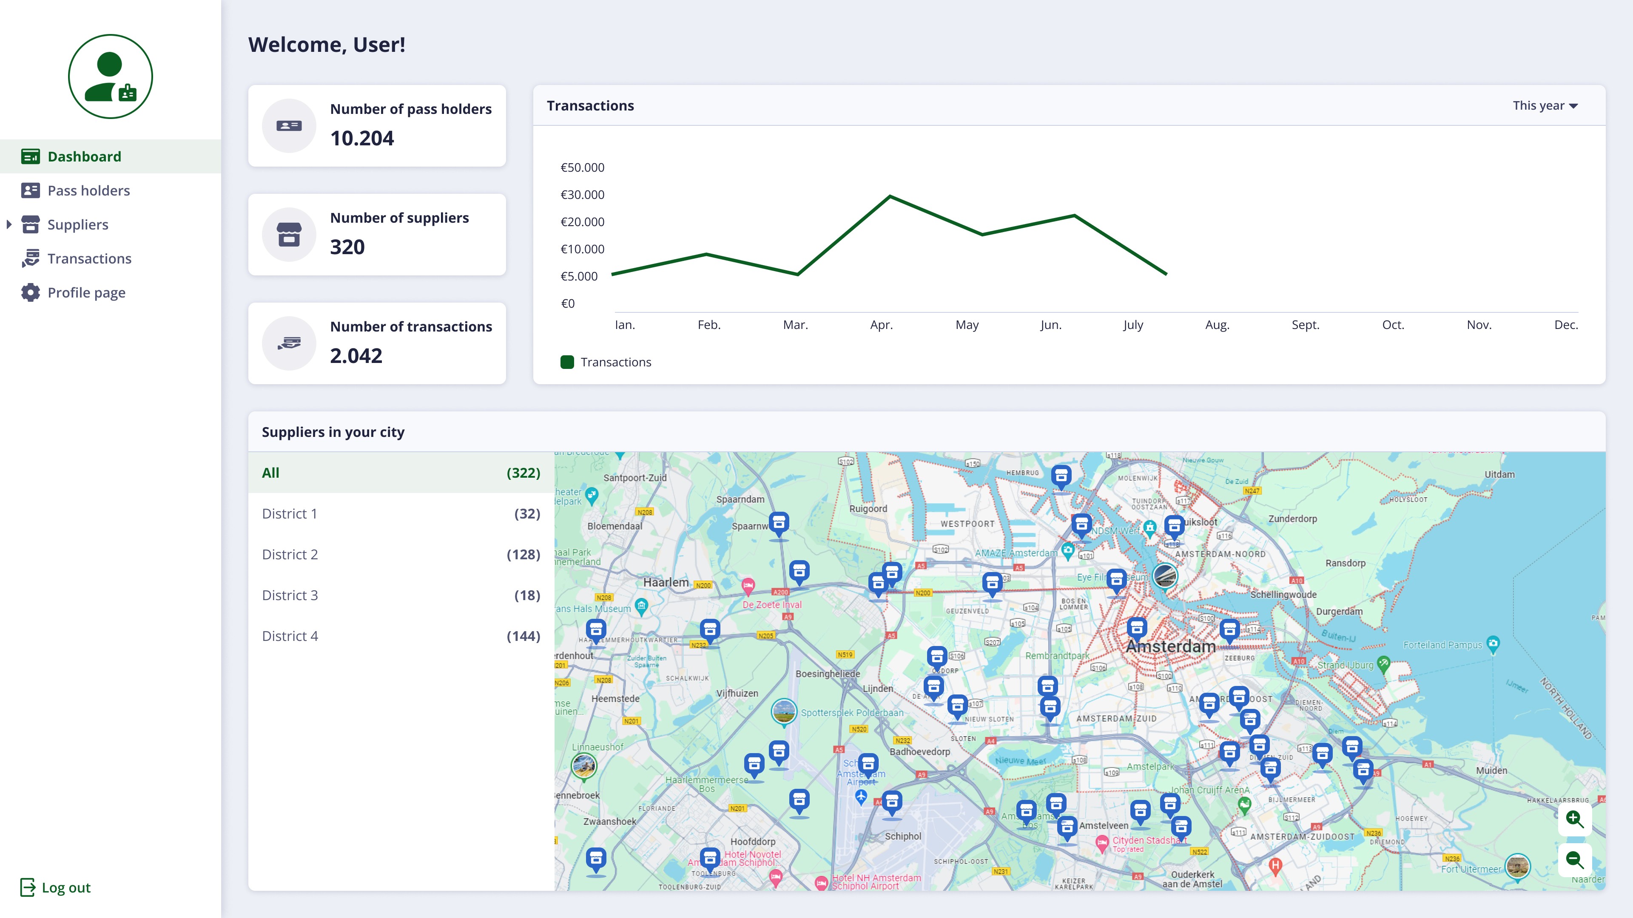Click the Log out link
The height and width of the screenshot is (918, 1633).
click(66, 887)
